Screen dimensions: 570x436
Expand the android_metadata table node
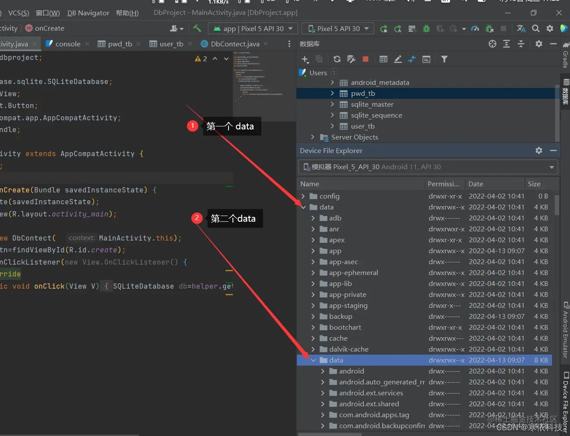(332, 82)
